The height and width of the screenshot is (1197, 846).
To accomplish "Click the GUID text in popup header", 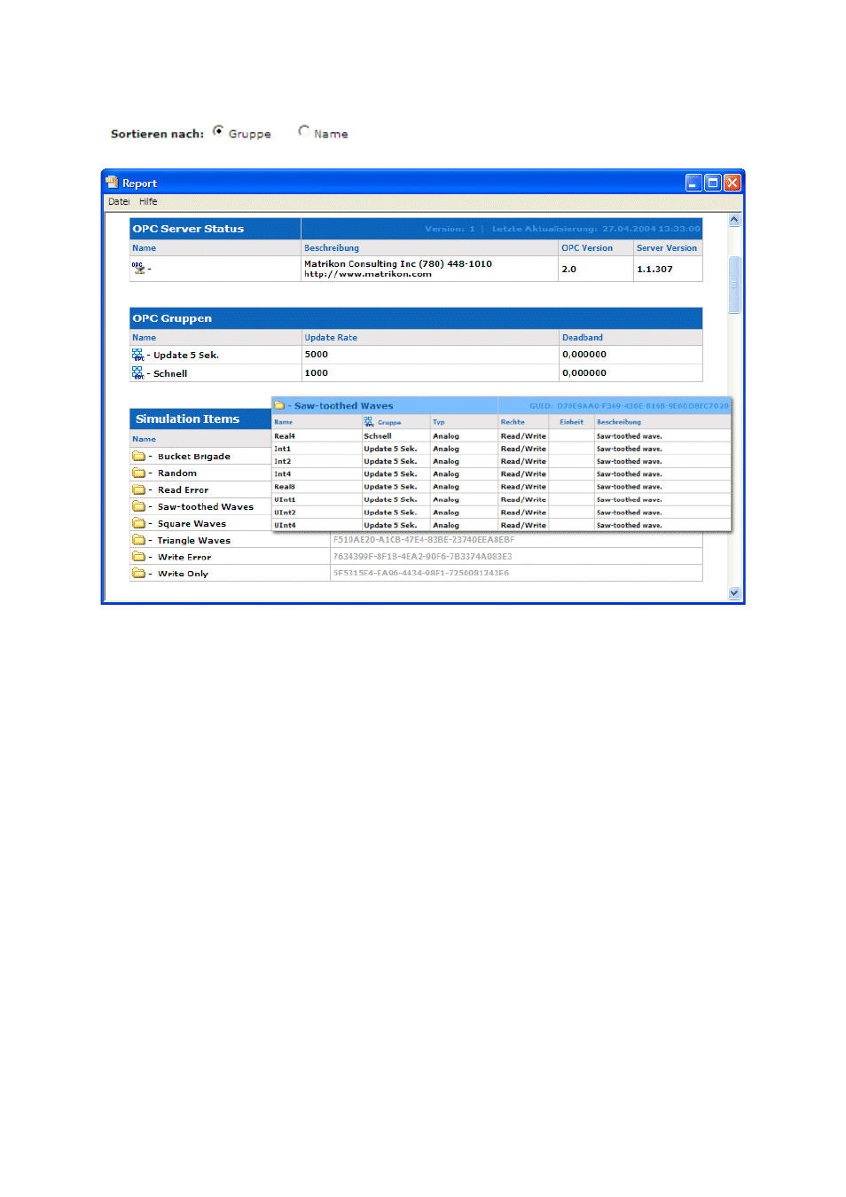I will [x=629, y=406].
